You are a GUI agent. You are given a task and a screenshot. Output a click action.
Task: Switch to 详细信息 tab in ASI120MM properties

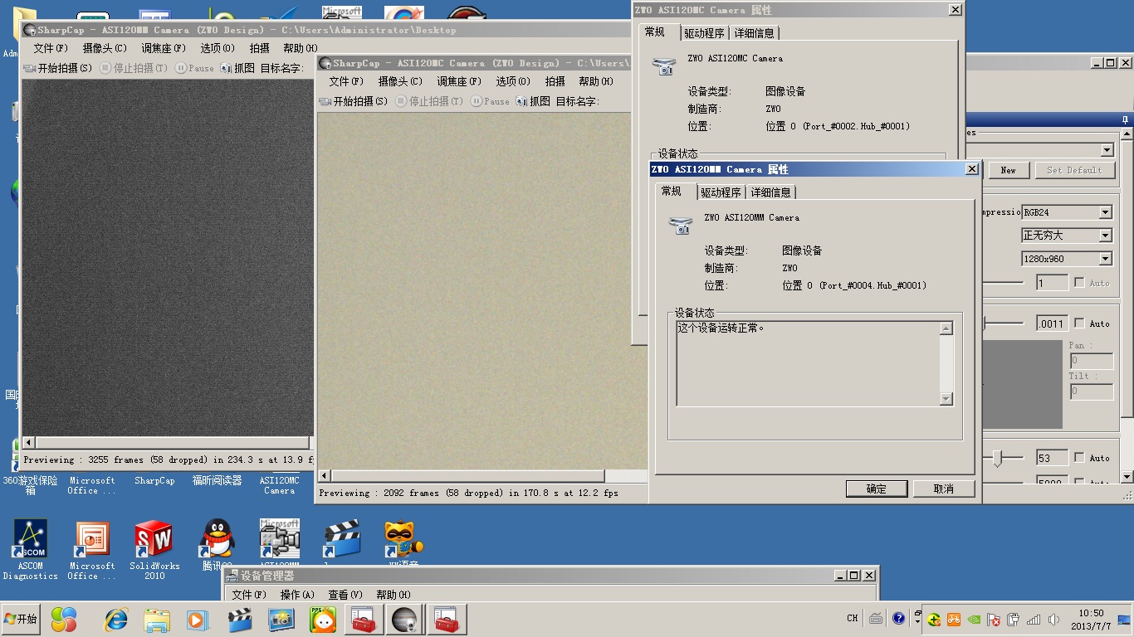click(771, 192)
